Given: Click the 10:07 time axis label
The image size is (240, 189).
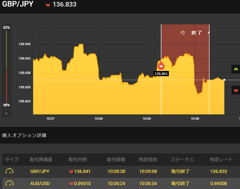Looking at the screenshot, I should click(50, 118).
